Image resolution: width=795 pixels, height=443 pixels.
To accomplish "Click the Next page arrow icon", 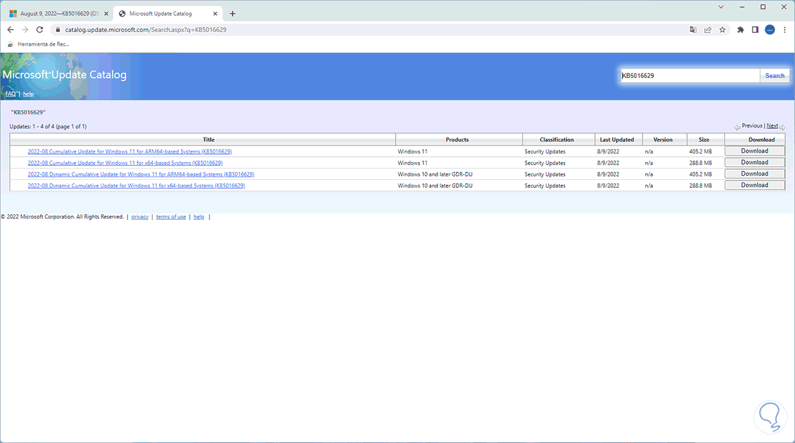I will point(782,127).
